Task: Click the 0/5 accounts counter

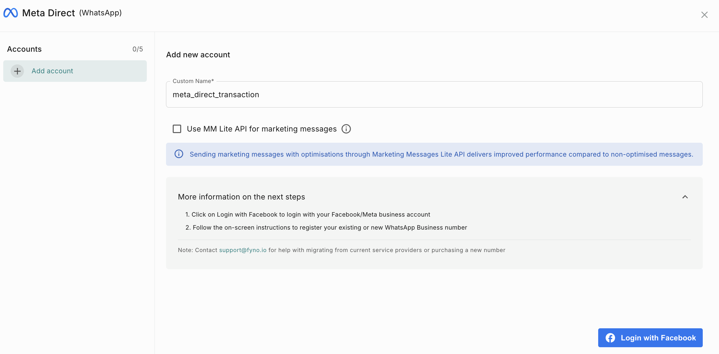Action: pyautogui.click(x=137, y=49)
